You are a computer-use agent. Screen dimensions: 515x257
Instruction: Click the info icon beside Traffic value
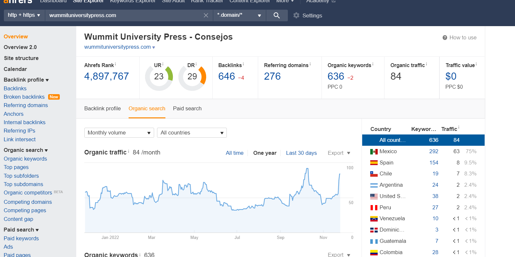pyautogui.click(x=476, y=64)
